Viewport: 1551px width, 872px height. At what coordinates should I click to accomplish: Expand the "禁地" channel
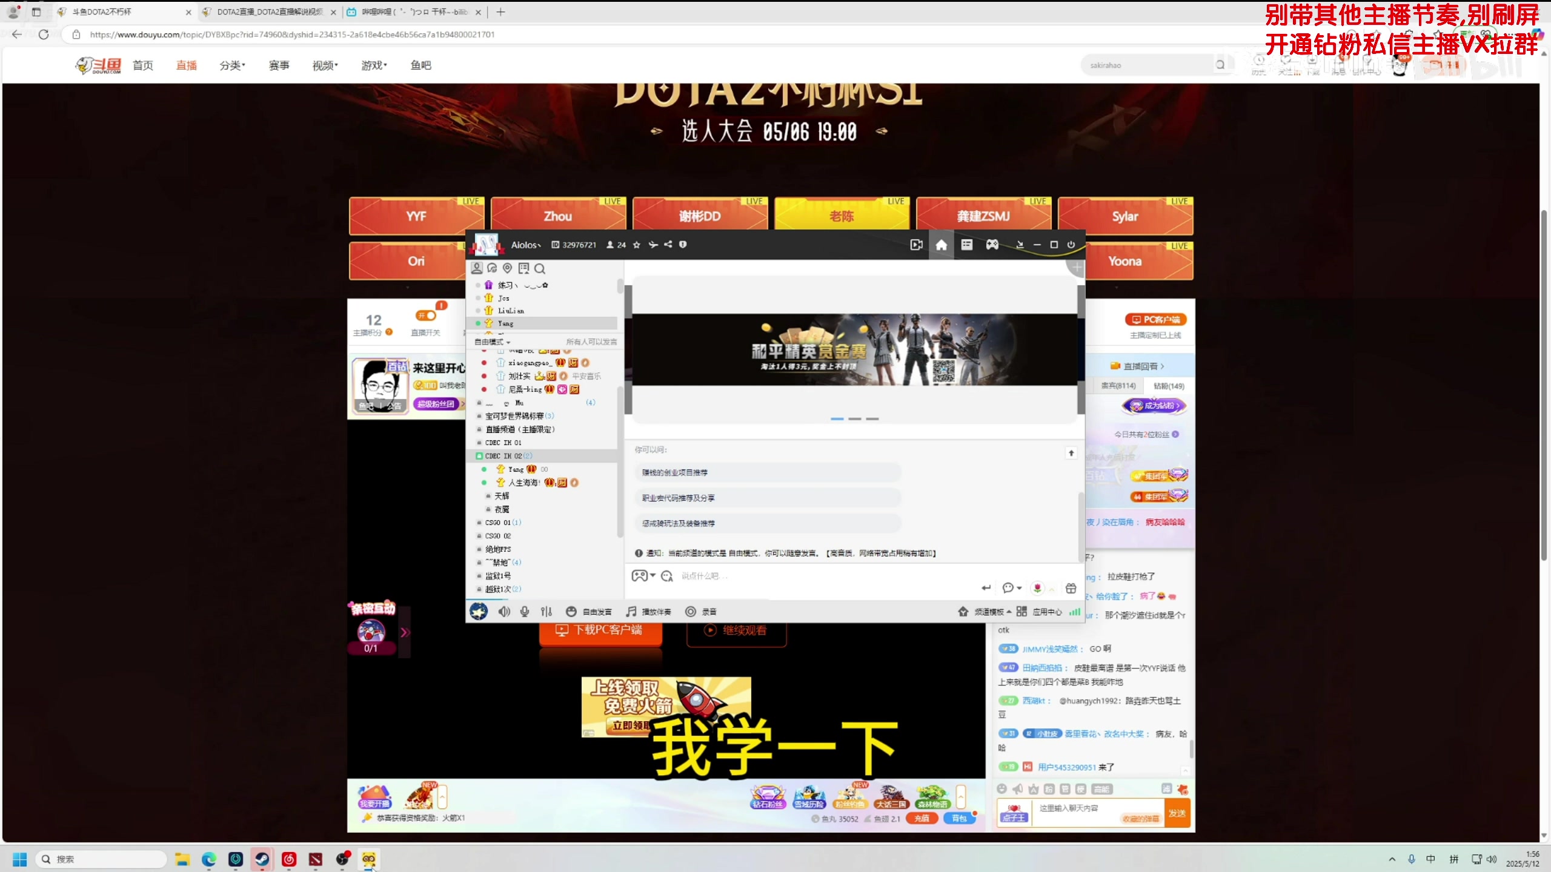pyautogui.click(x=502, y=563)
